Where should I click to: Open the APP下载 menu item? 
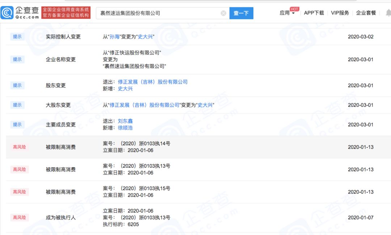pos(314,13)
